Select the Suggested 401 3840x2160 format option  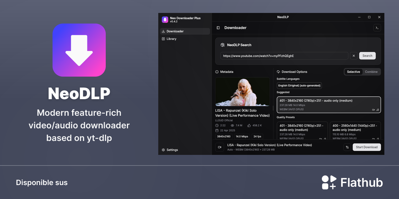tap(329, 105)
